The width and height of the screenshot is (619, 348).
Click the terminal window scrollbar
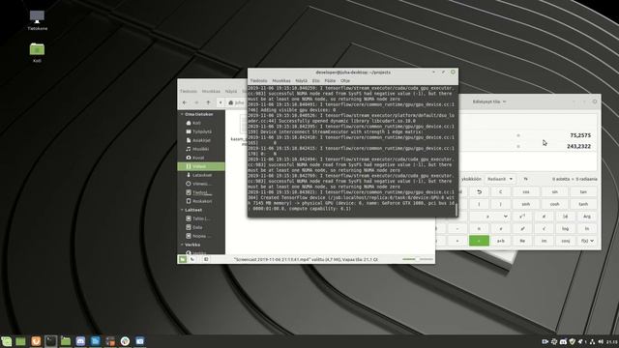tap(456, 210)
